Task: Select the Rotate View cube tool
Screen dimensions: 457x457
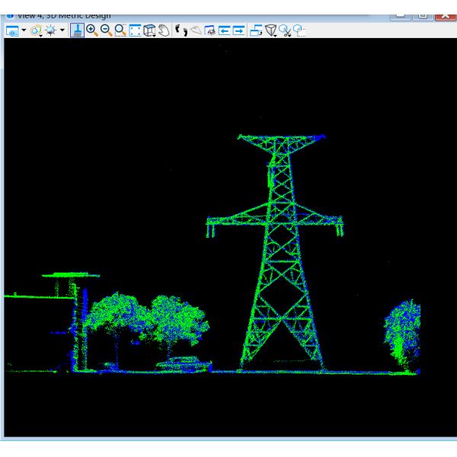Action: tap(149, 29)
